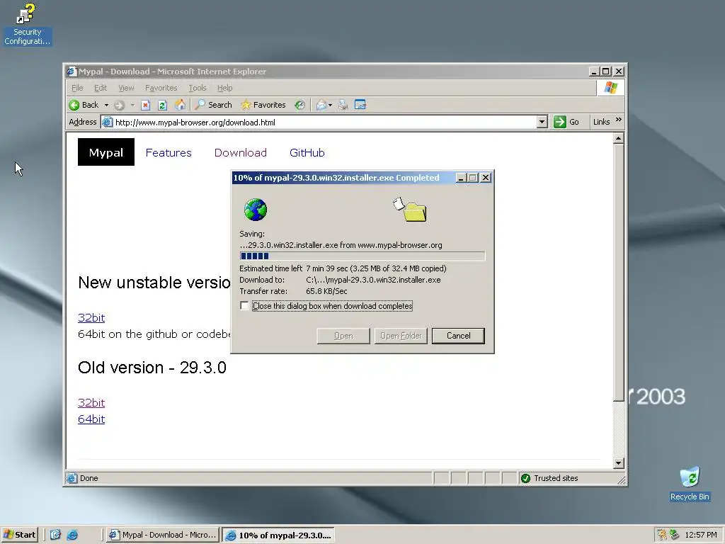725x544 pixels.
Task: Expand the Back button history dropdown
Action: pyautogui.click(x=106, y=105)
